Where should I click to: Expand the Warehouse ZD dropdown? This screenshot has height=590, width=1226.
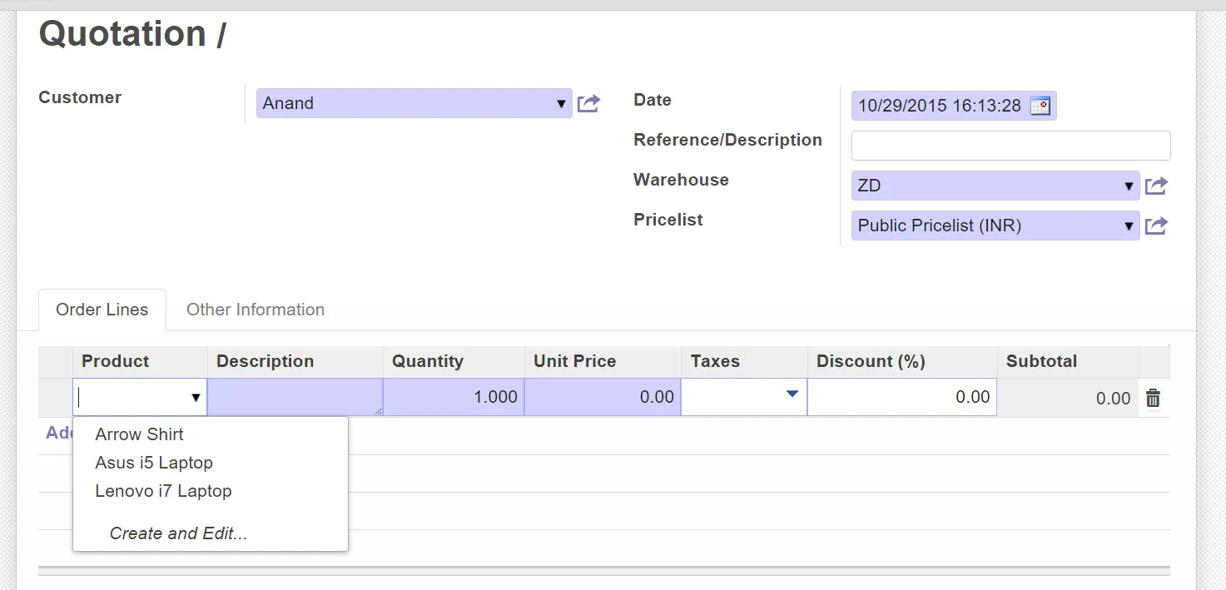point(1129,186)
